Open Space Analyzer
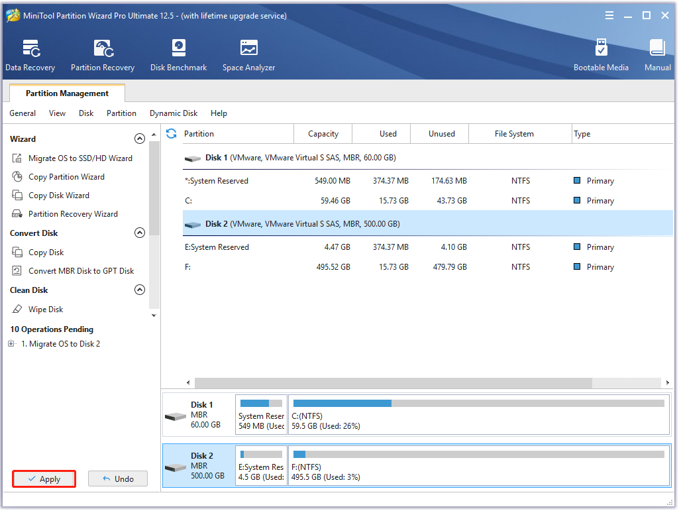679x511 pixels. pyautogui.click(x=248, y=55)
